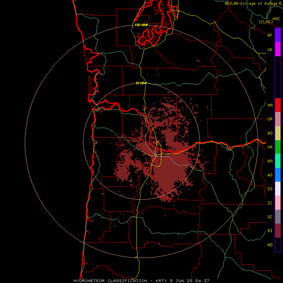The width and height of the screenshot is (283, 283).
Task: Click the 'RF' legend label
Action: coord(270,35)
